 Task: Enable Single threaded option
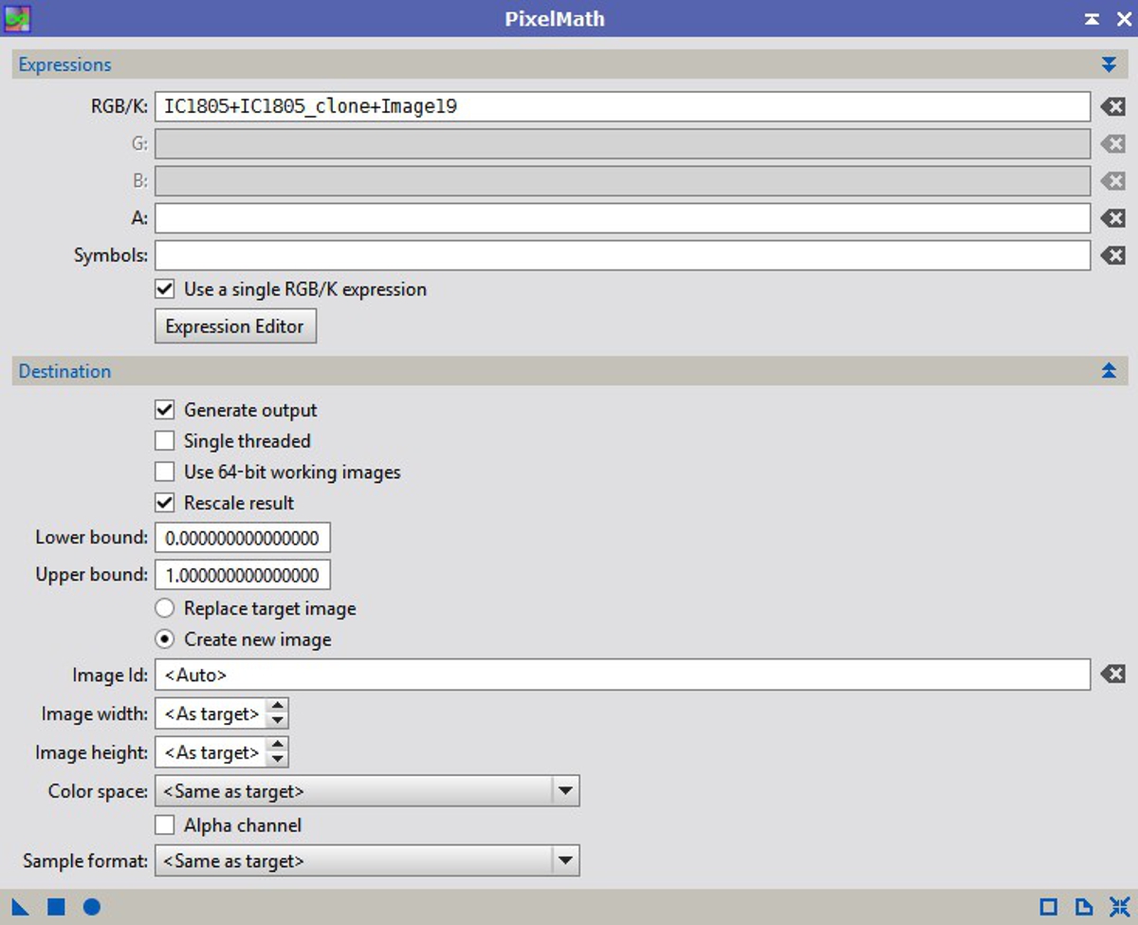pyautogui.click(x=165, y=441)
